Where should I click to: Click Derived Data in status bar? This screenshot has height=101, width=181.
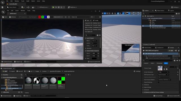point(158,96)
